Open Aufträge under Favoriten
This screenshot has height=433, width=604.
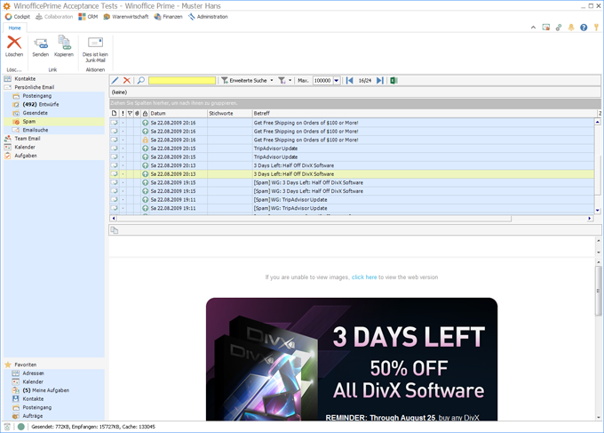coord(32,416)
